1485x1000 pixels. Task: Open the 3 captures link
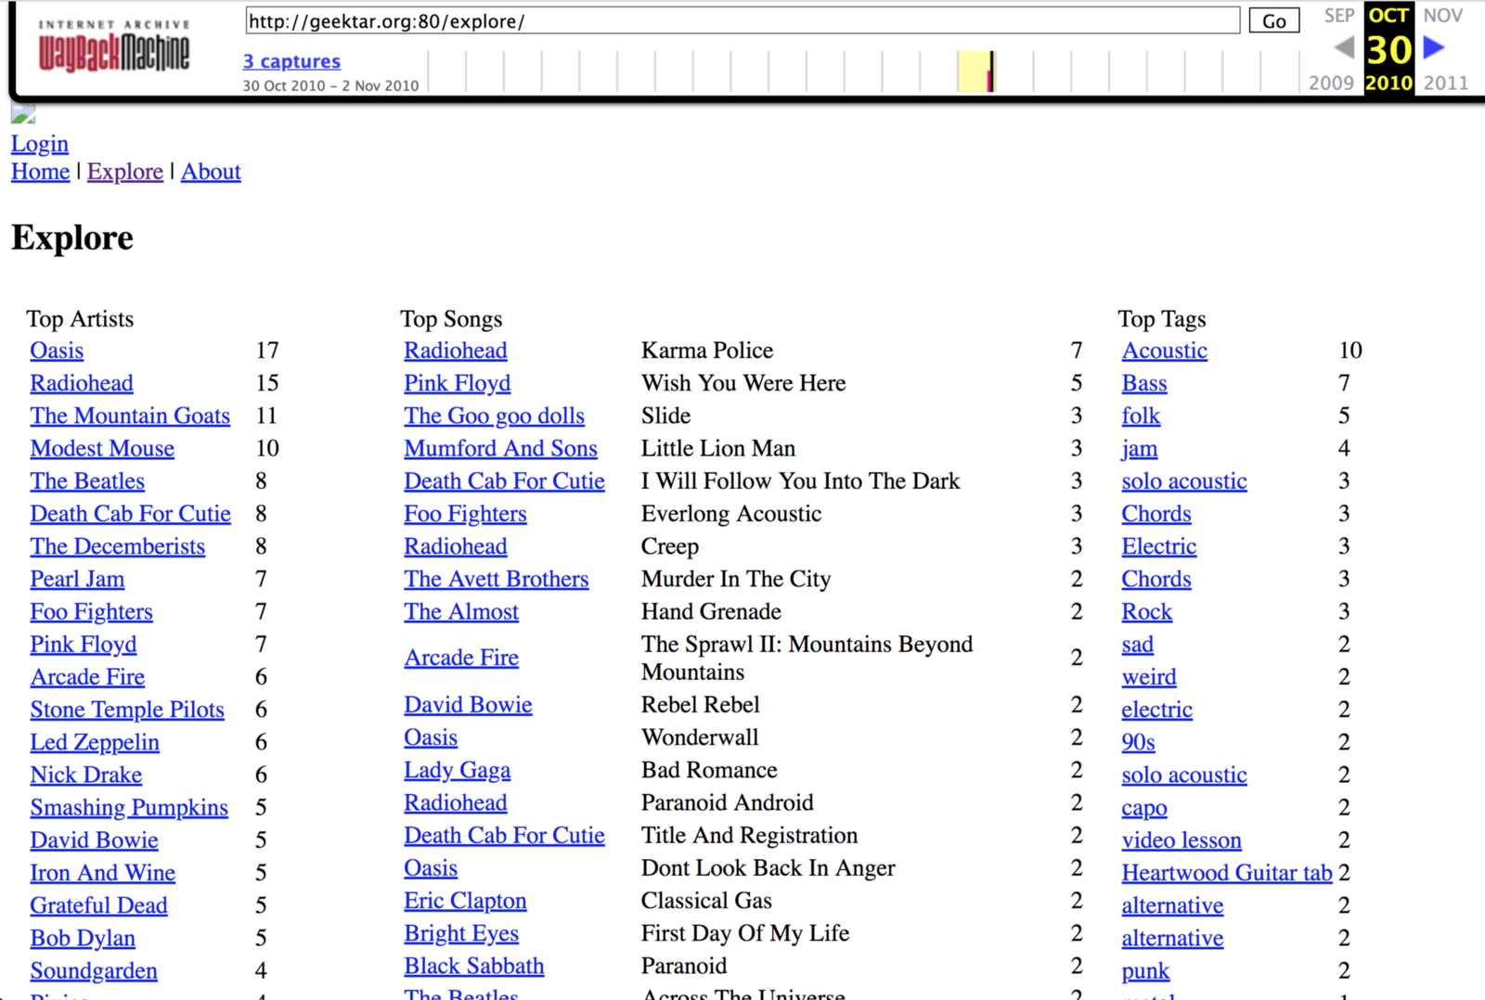[x=291, y=61]
